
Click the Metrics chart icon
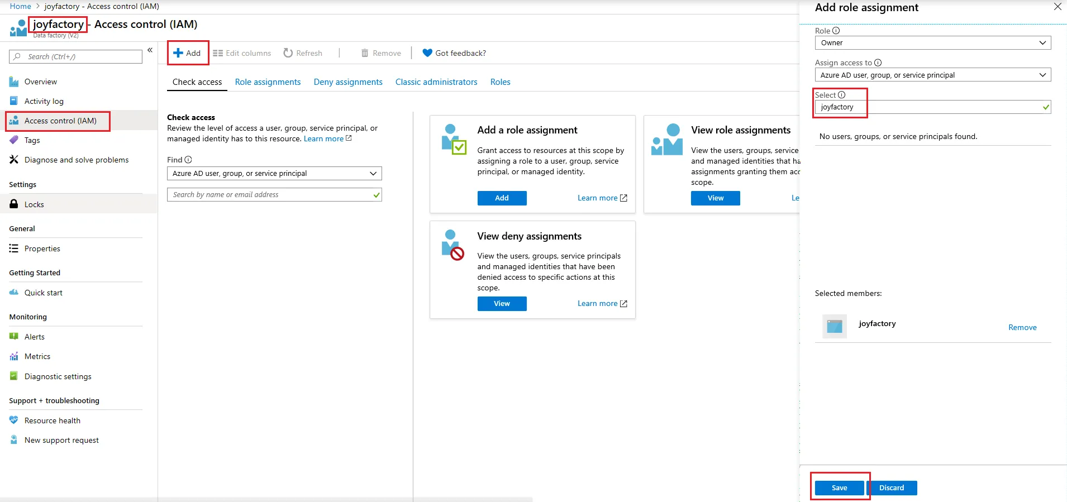coord(14,356)
